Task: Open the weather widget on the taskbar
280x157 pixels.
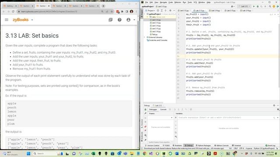Action: coord(10,154)
